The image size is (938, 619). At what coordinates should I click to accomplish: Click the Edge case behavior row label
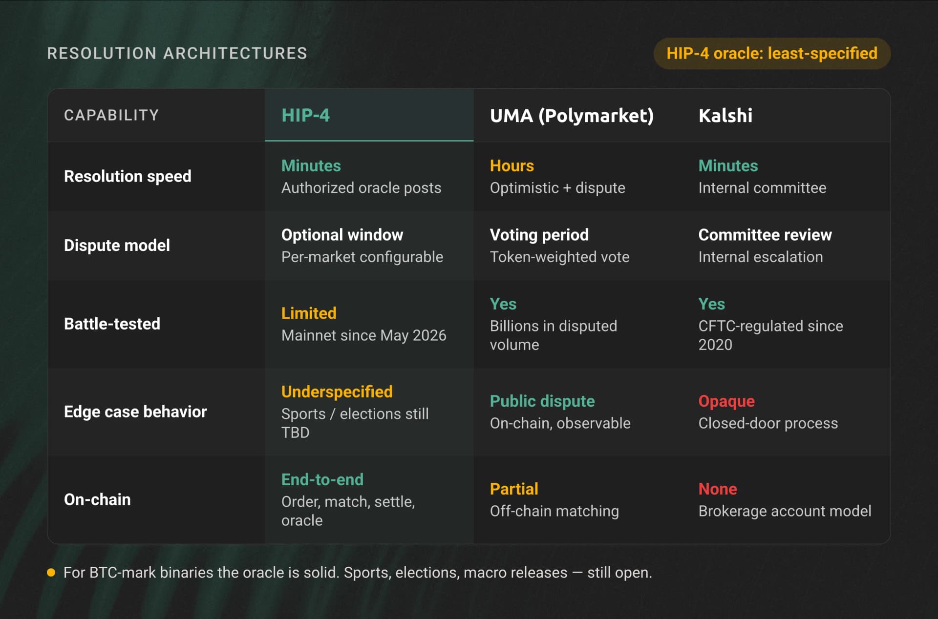pos(135,412)
